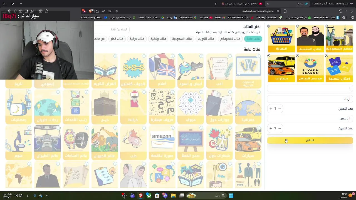Open info icon on جغرافيا category card
The width and height of the screenshot is (356, 200).
tap(259, 92)
